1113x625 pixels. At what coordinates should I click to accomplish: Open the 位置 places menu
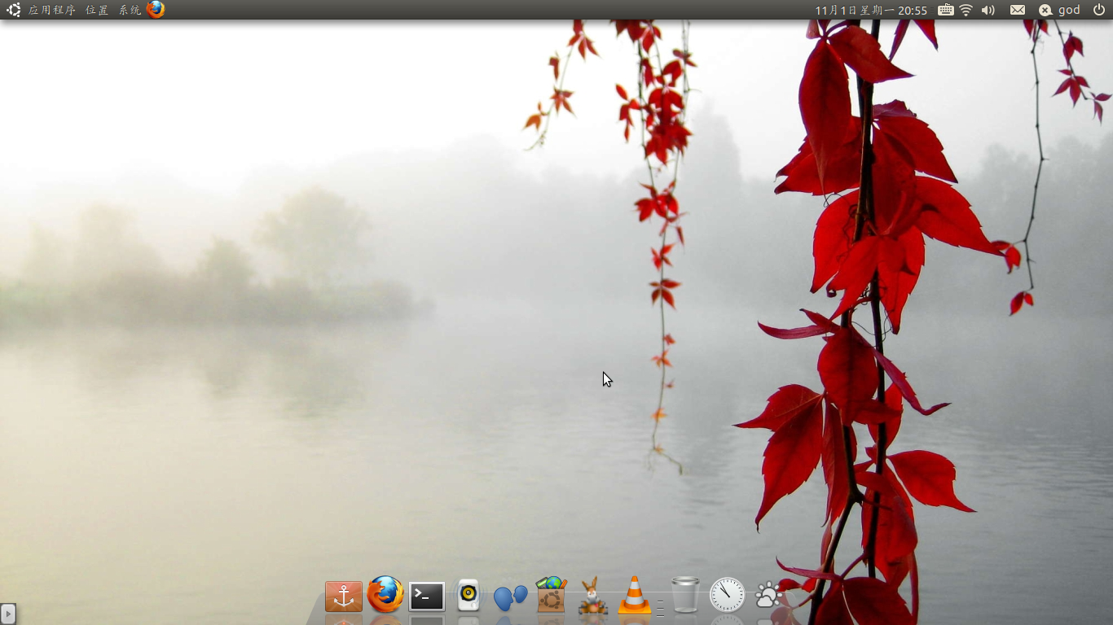point(97,10)
